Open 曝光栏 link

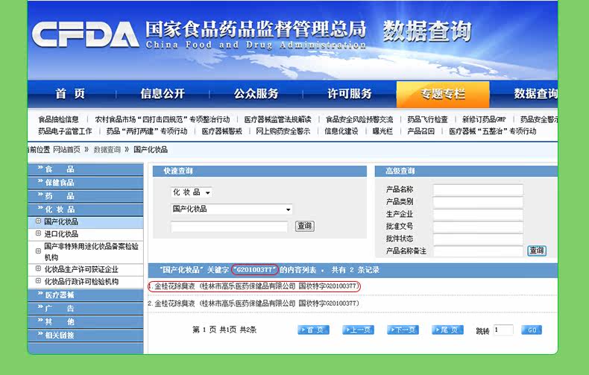pyautogui.click(x=382, y=131)
